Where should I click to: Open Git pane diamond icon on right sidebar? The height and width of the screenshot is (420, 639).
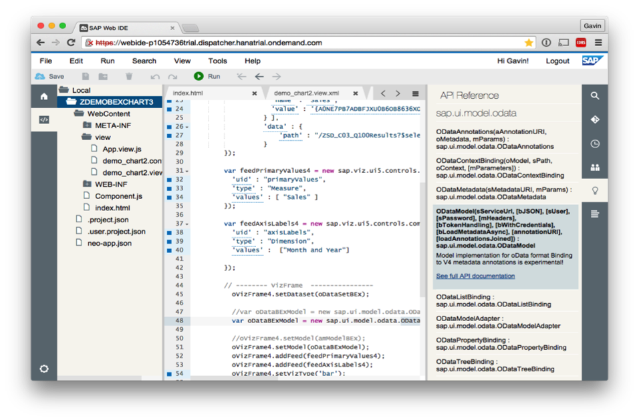tap(595, 120)
